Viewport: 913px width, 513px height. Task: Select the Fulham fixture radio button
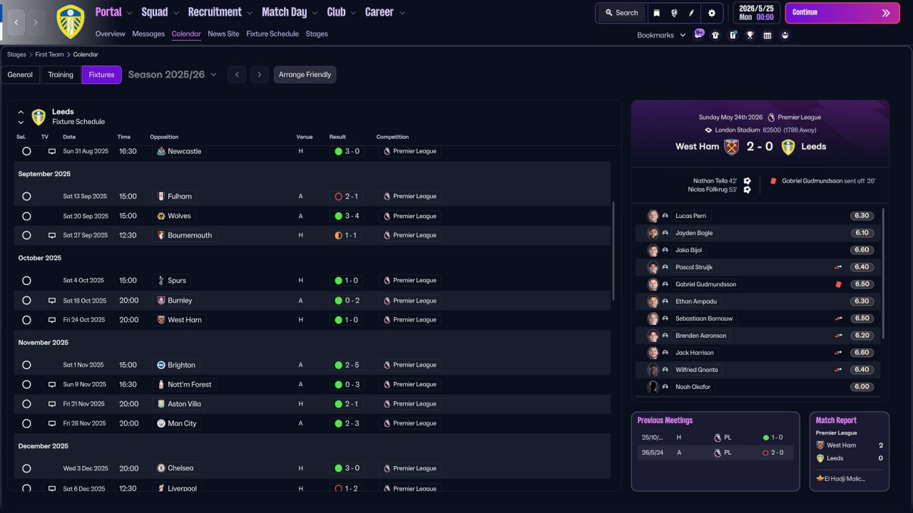(x=26, y=197)
